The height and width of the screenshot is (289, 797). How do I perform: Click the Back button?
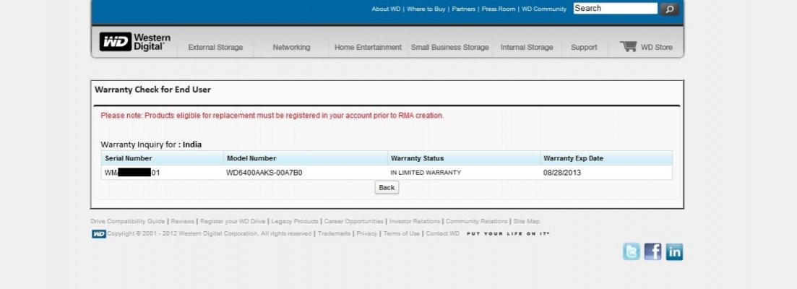pyautogui.click(x=387, y=187)
